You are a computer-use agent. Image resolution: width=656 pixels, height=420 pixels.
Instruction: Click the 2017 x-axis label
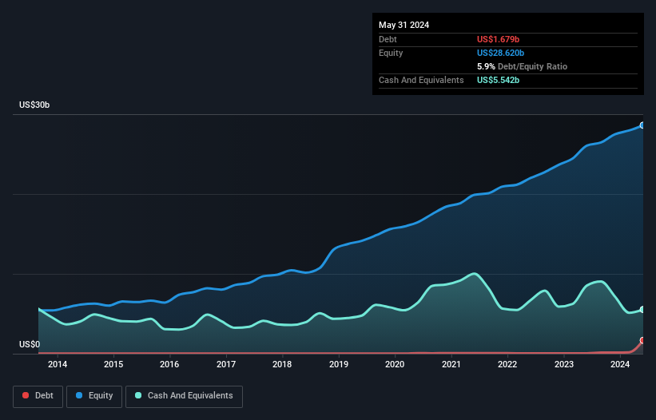point(226,364)
